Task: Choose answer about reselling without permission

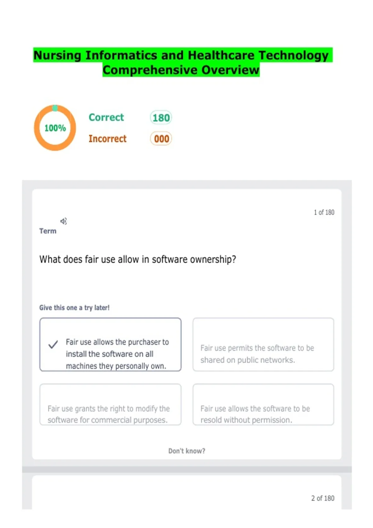Action: pos(263,404)
